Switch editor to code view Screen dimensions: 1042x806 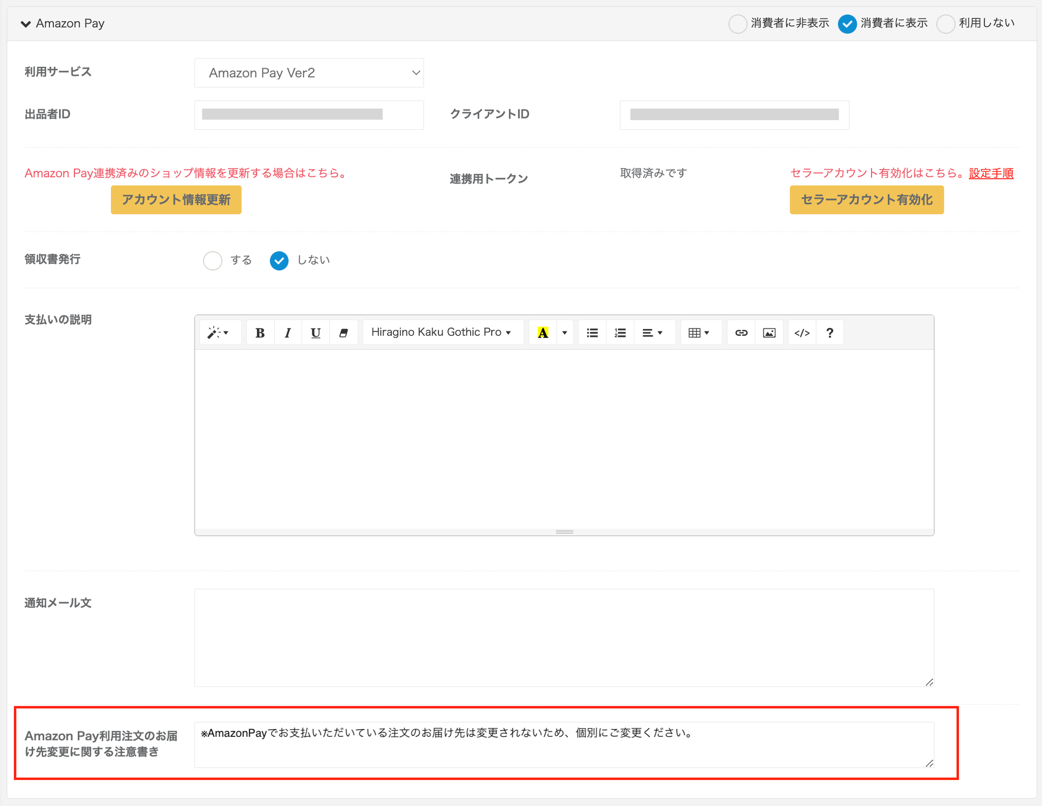(x=802, y=333)
